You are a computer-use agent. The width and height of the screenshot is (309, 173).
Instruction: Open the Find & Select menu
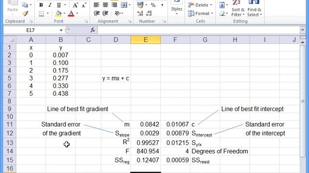[254, 9]
